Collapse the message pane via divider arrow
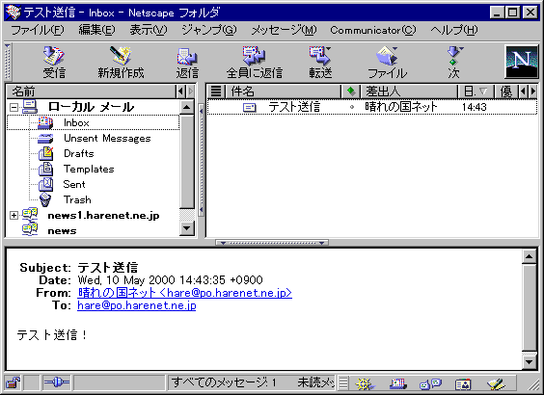The image size is (544, 395). pyautogui.click(x=272, y=243)
